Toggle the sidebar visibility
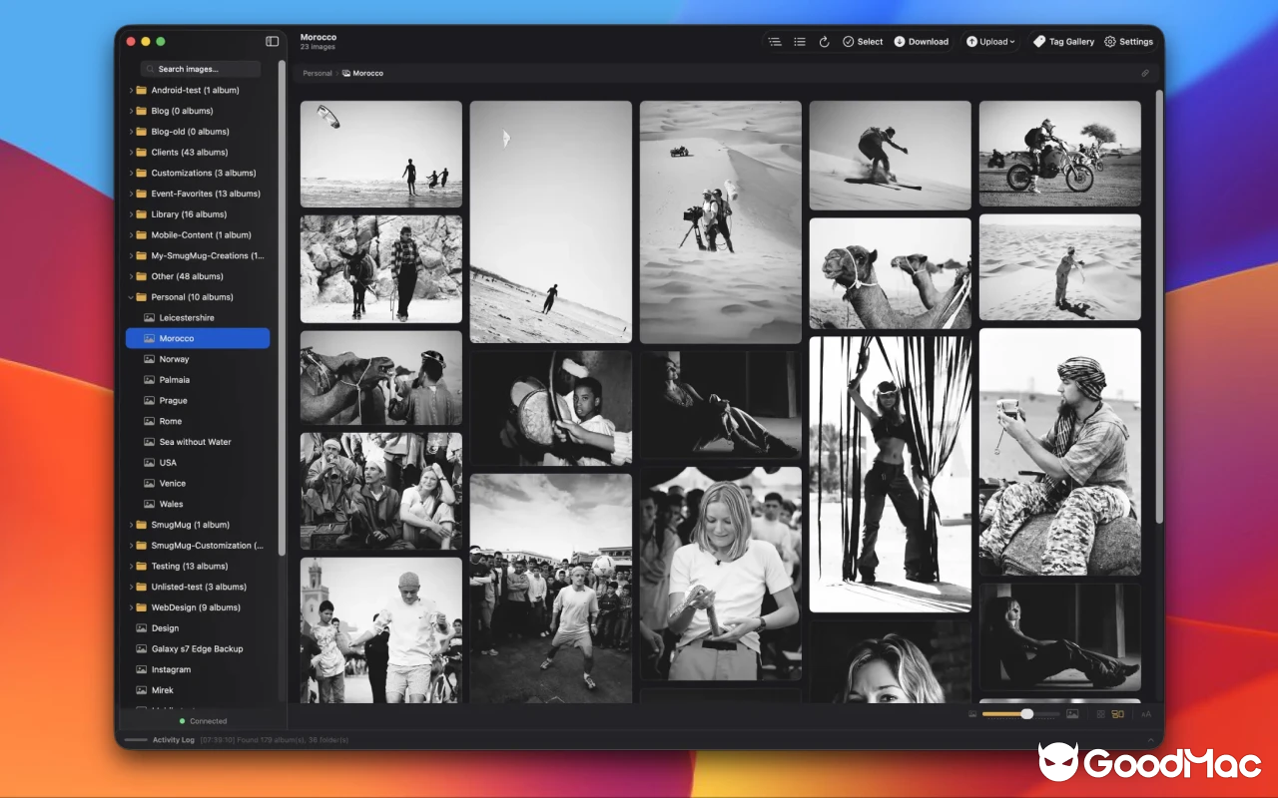This screenshot has width=1278, height=798. [x=272, y=41]
